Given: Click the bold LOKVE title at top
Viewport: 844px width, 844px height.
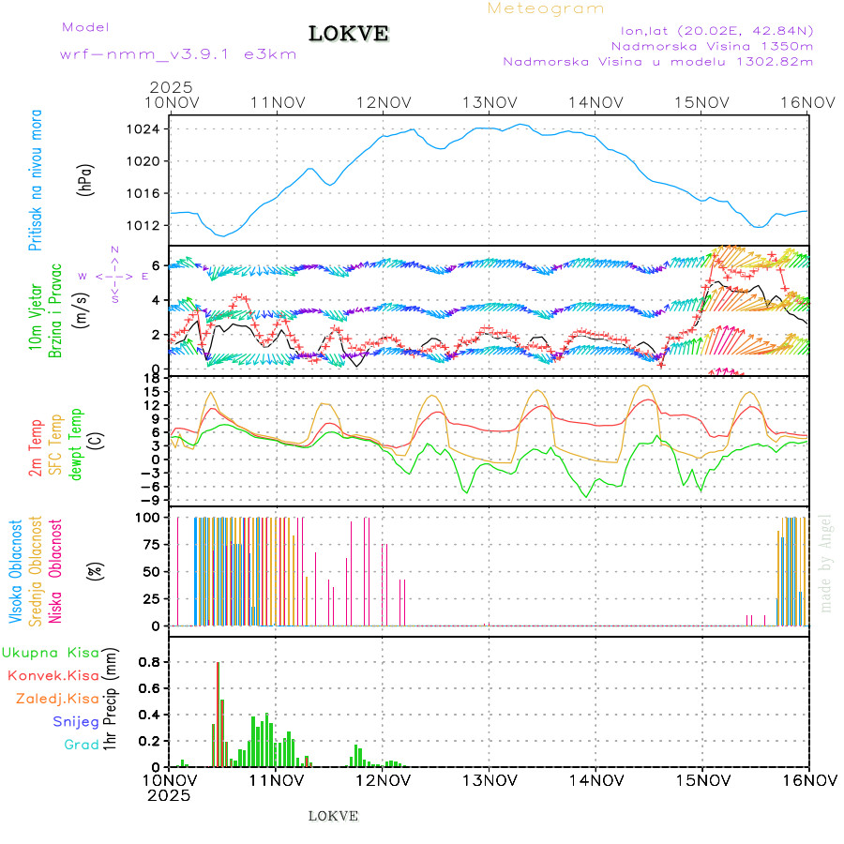Looking at the screenshot, I should tap(349, 34).
